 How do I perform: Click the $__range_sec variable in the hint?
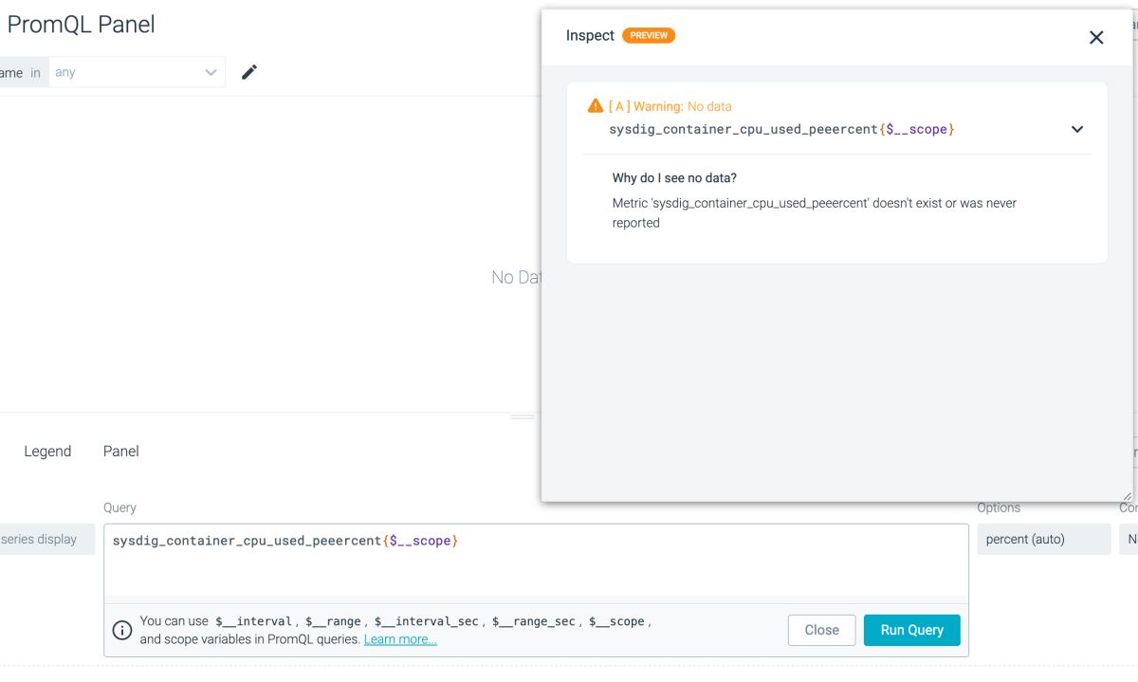tap(533, 621)
